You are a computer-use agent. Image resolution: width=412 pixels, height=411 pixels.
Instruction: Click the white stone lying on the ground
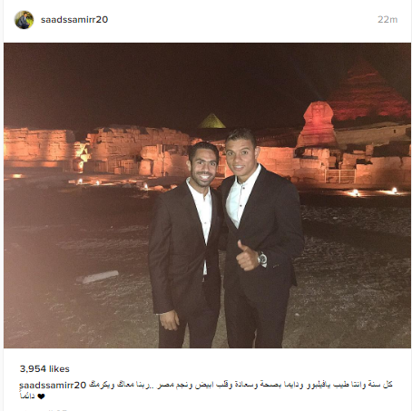coord(97,277)
